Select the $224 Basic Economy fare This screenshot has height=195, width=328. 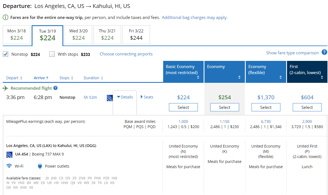[183, 107]
